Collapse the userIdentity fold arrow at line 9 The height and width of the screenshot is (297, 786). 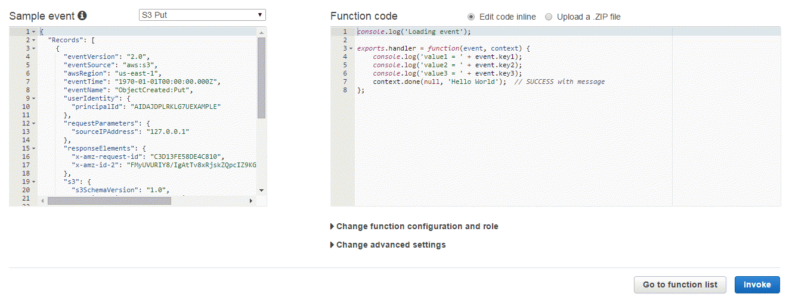pos(34,98)
